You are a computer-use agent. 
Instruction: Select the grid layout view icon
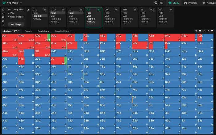(x=209, y=31)
